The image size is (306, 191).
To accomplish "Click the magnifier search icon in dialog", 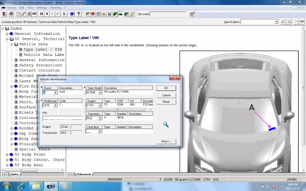I will pos(166,124).
